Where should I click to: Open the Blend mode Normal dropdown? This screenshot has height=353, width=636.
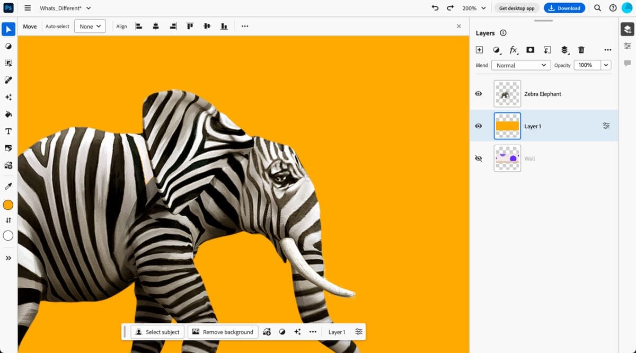[520, 65]
